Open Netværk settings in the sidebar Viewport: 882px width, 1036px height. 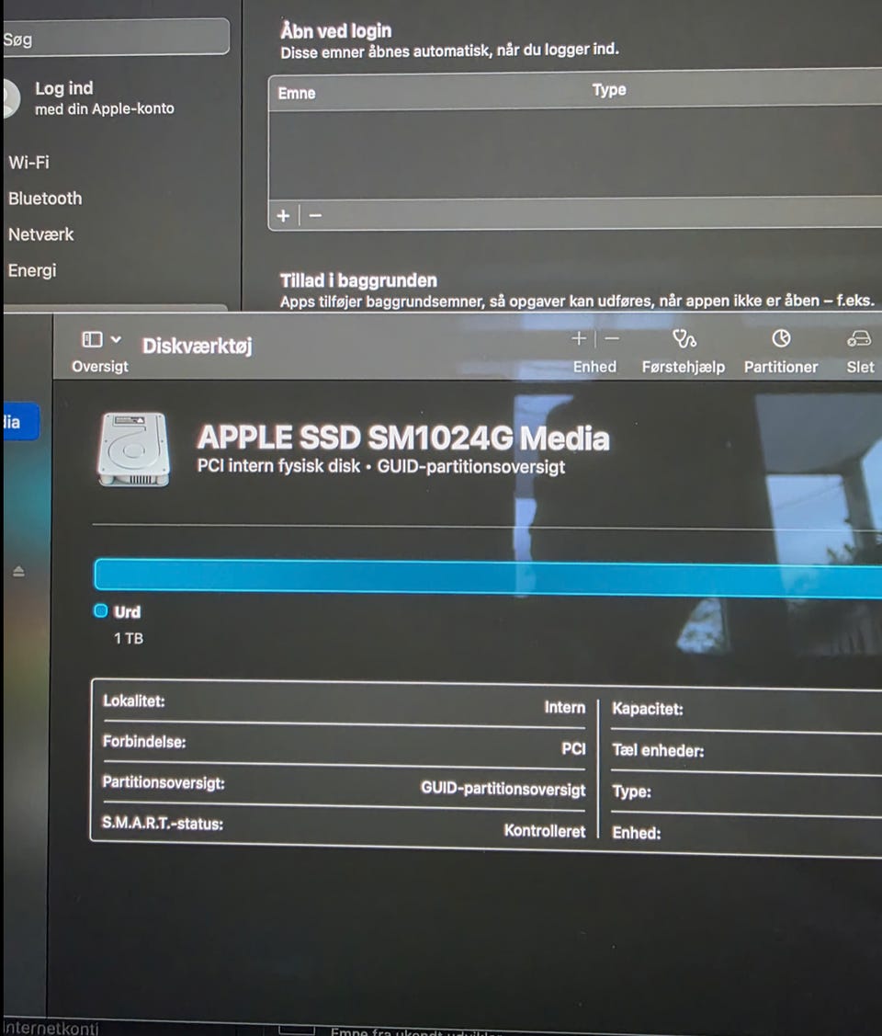(x=41, y=233)
